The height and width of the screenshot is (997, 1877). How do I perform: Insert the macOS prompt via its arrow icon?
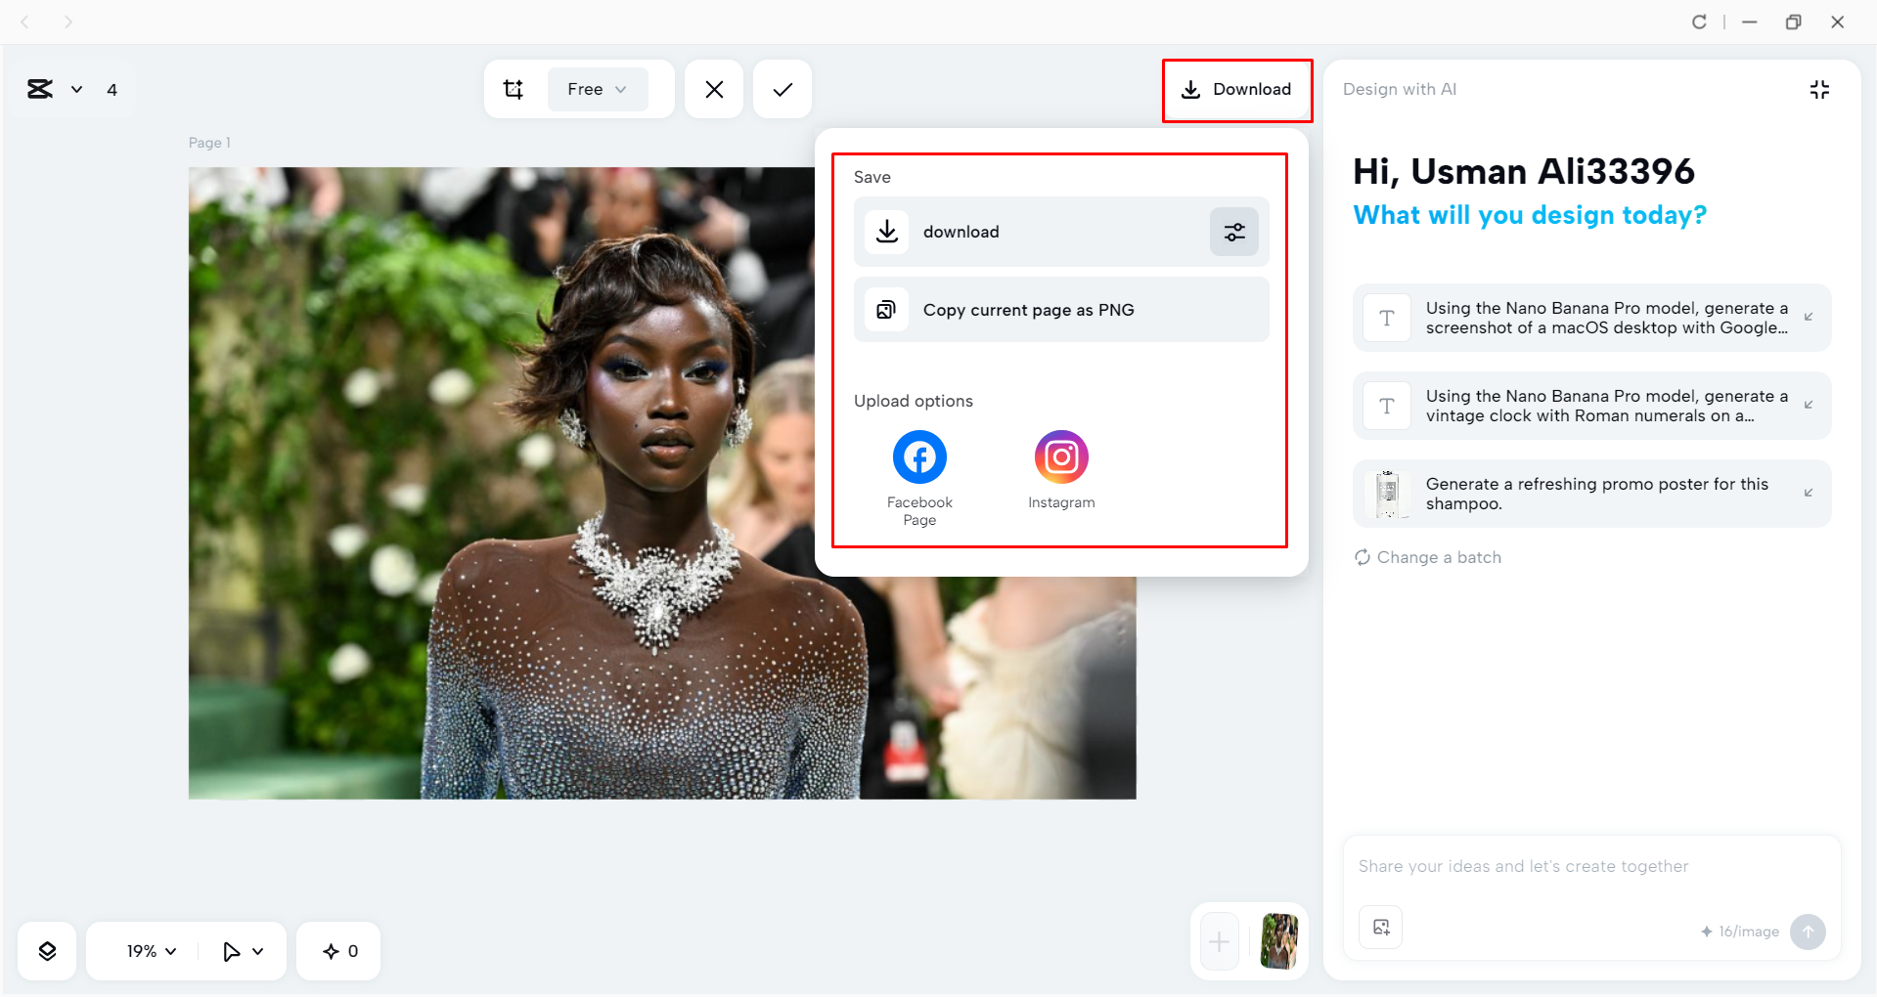click(x=1809, y=317)
